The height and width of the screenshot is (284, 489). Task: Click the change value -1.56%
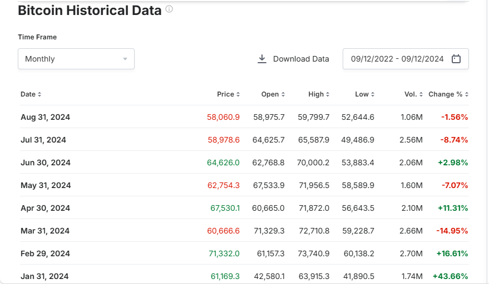pyautogui.click(x=455, y=117)
